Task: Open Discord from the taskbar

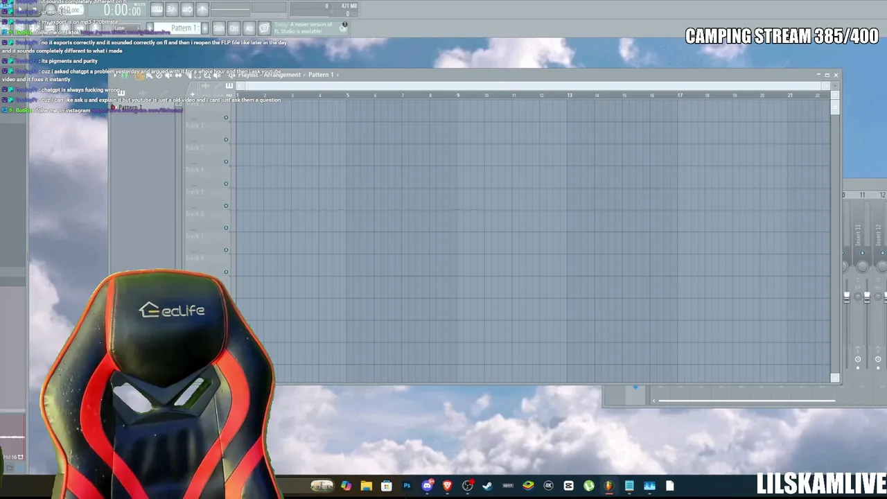Action: pyautogui.click(x=427, y=486)
